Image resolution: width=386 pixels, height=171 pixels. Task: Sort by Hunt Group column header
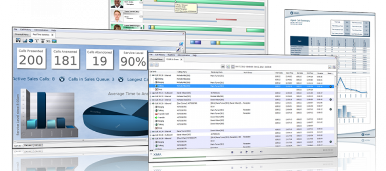[248, 72]
